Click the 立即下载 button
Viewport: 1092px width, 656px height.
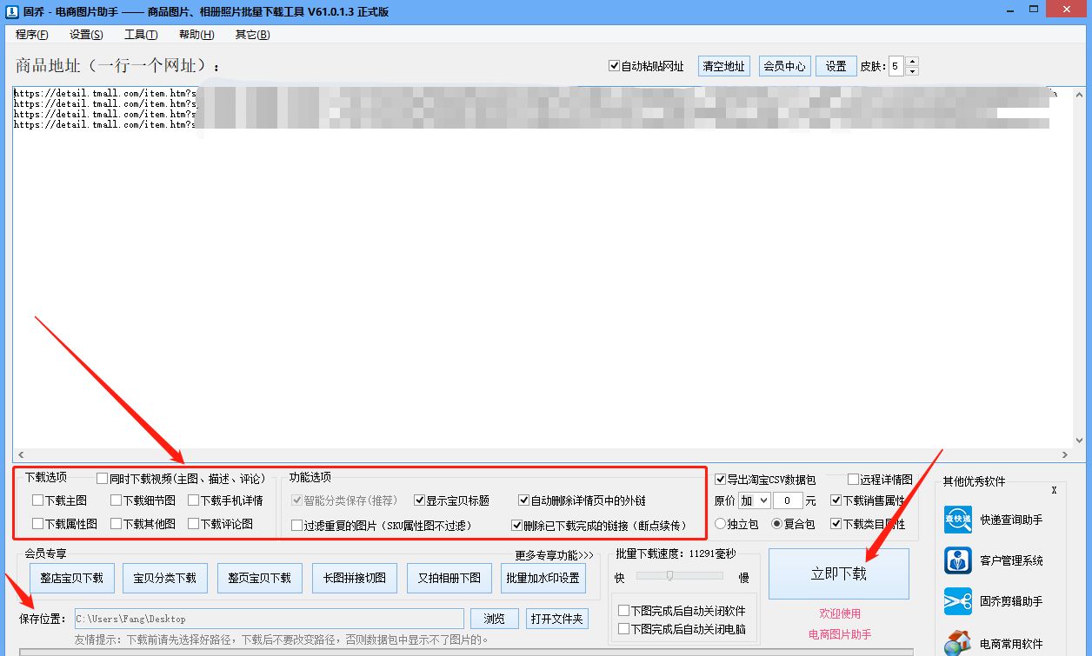(x=838, y=573)
